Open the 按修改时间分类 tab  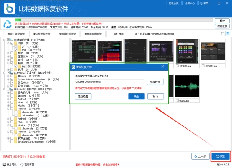[x=93, y=34]
